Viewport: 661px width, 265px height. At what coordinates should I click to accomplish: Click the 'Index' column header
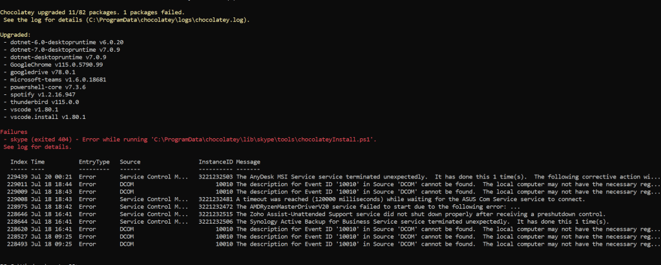pos(19,162)
